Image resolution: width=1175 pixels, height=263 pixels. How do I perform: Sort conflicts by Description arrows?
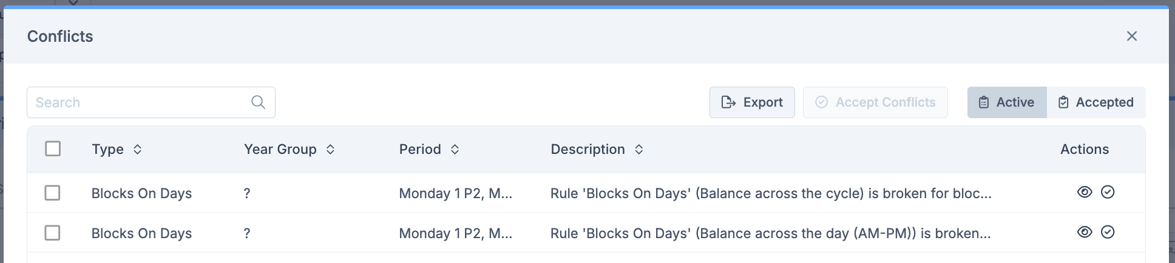[x=638, y=150]
